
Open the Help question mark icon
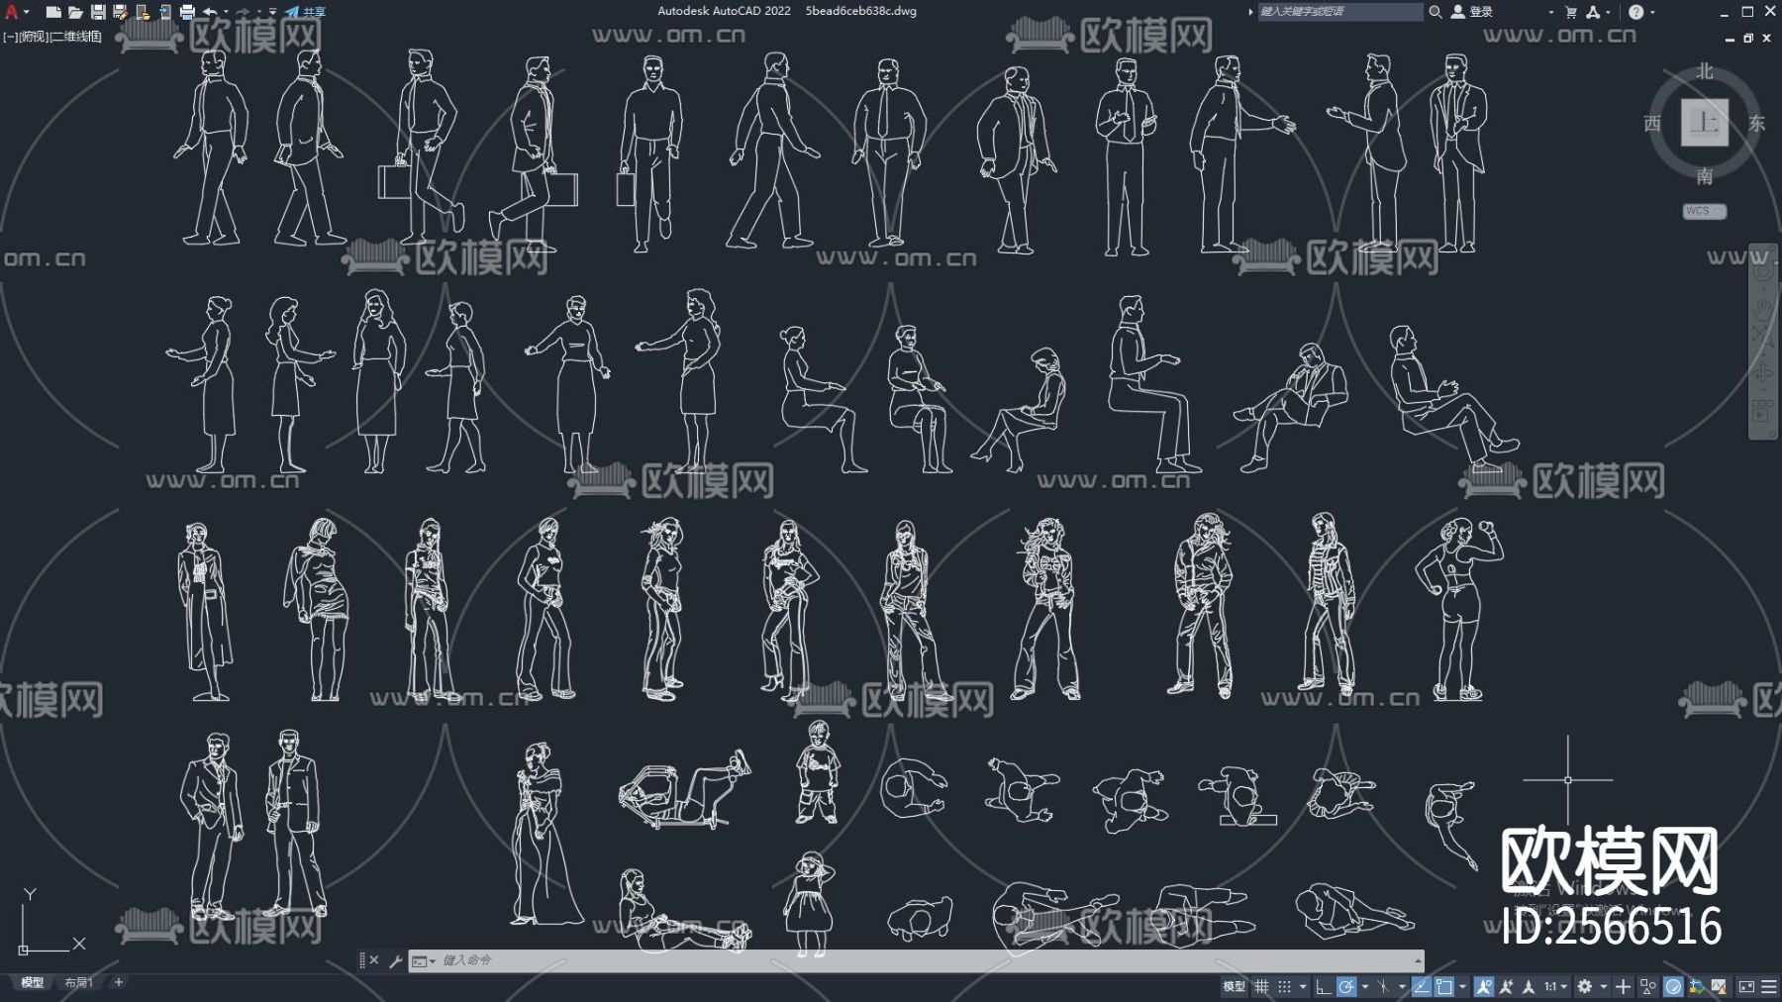click(1635, 12)
